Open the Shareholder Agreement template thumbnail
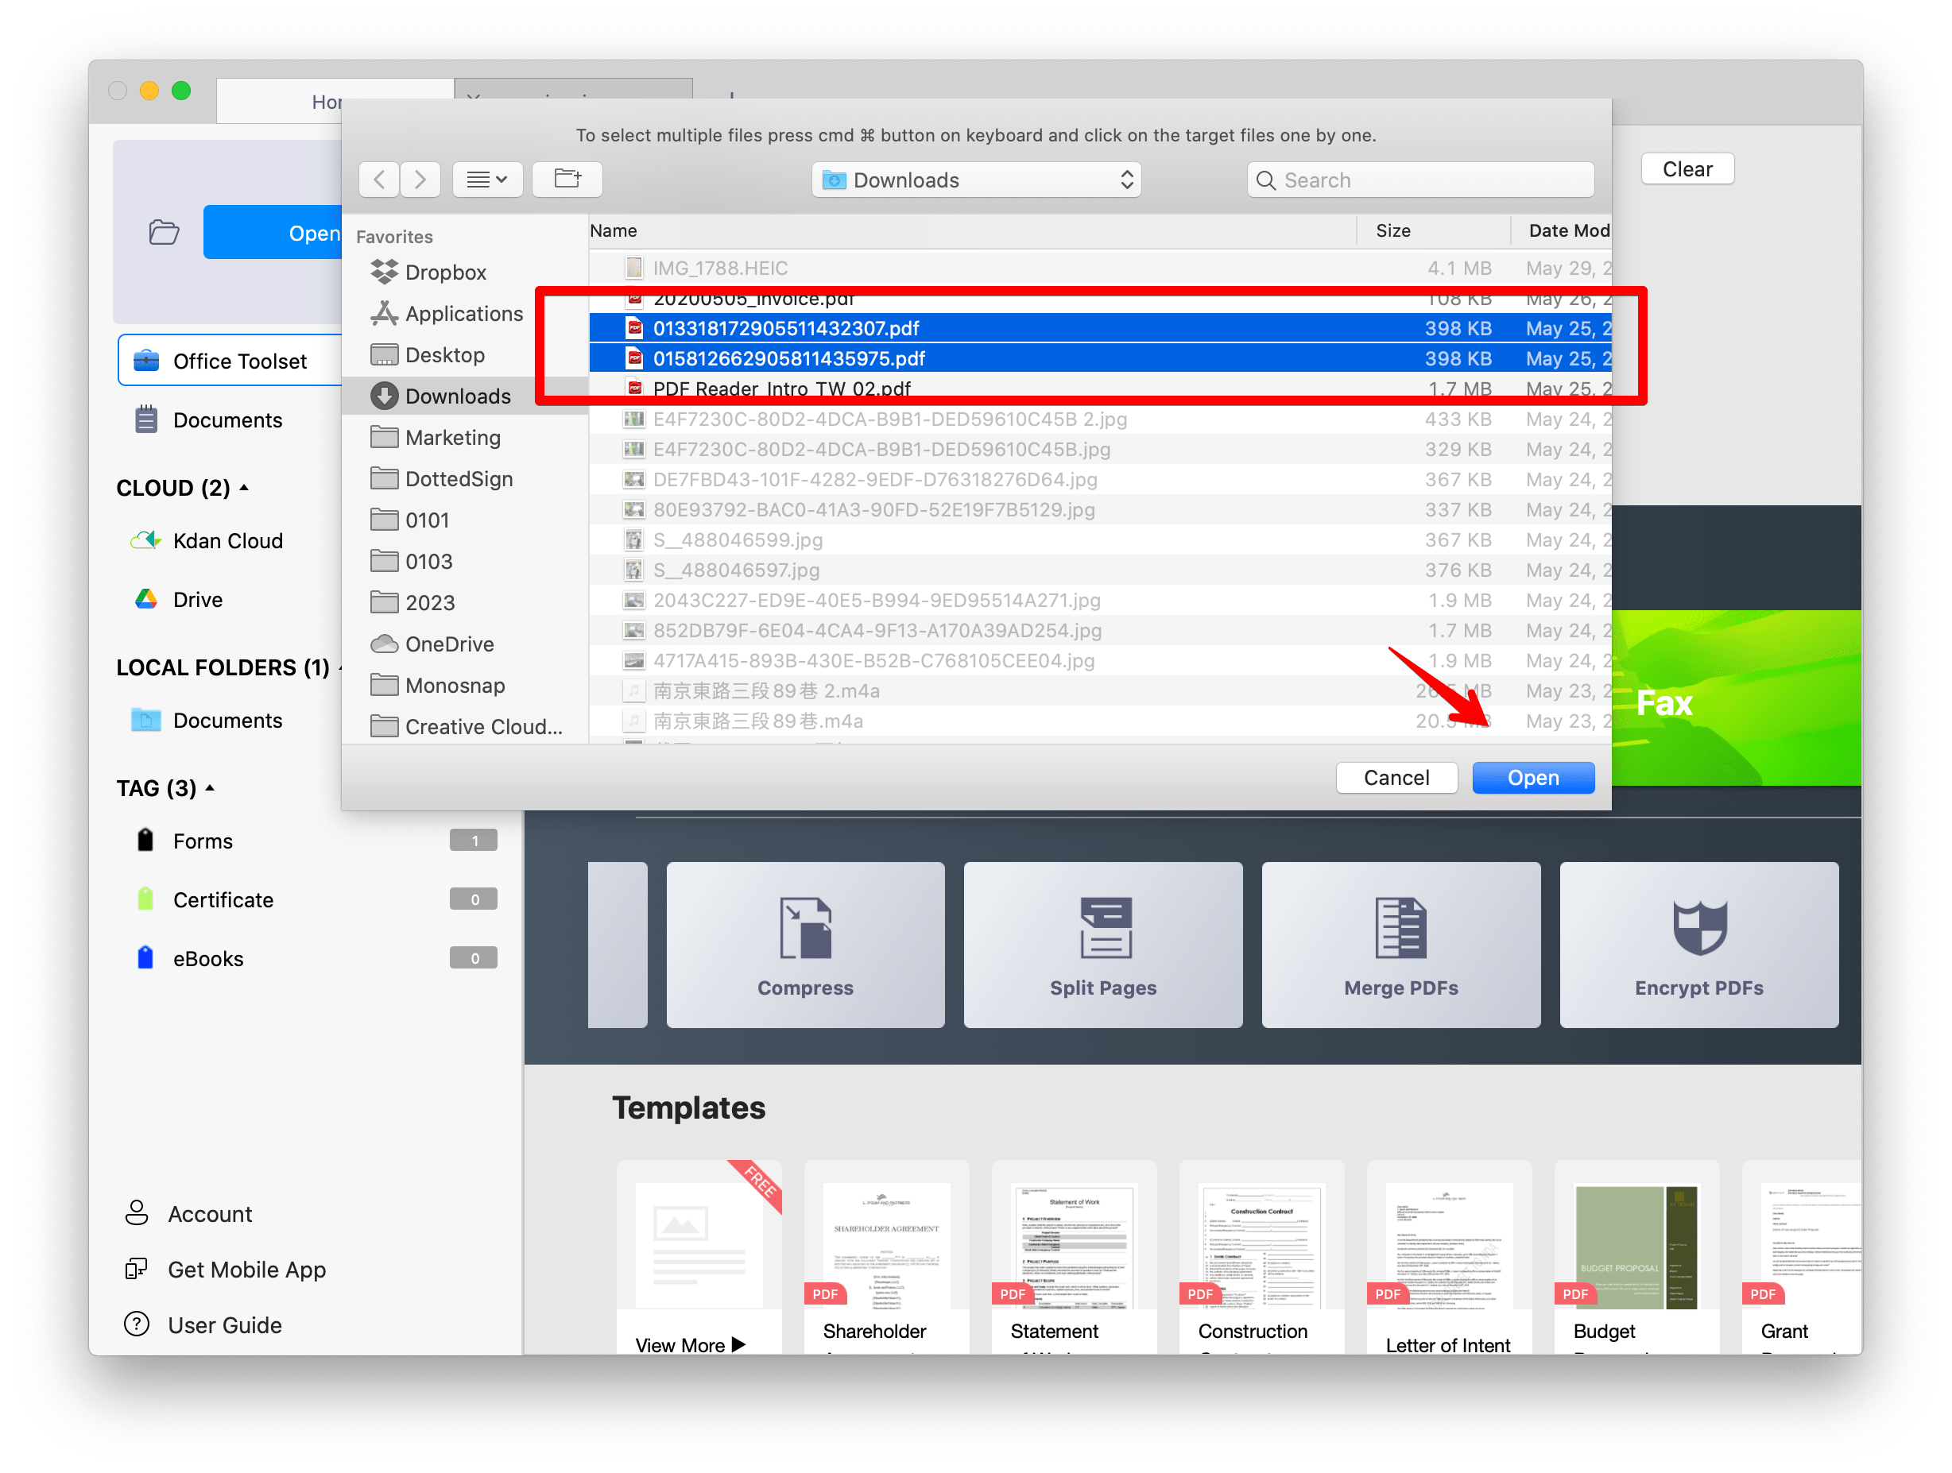This screenshot has width=1952, height=1473. (886, 1243)
